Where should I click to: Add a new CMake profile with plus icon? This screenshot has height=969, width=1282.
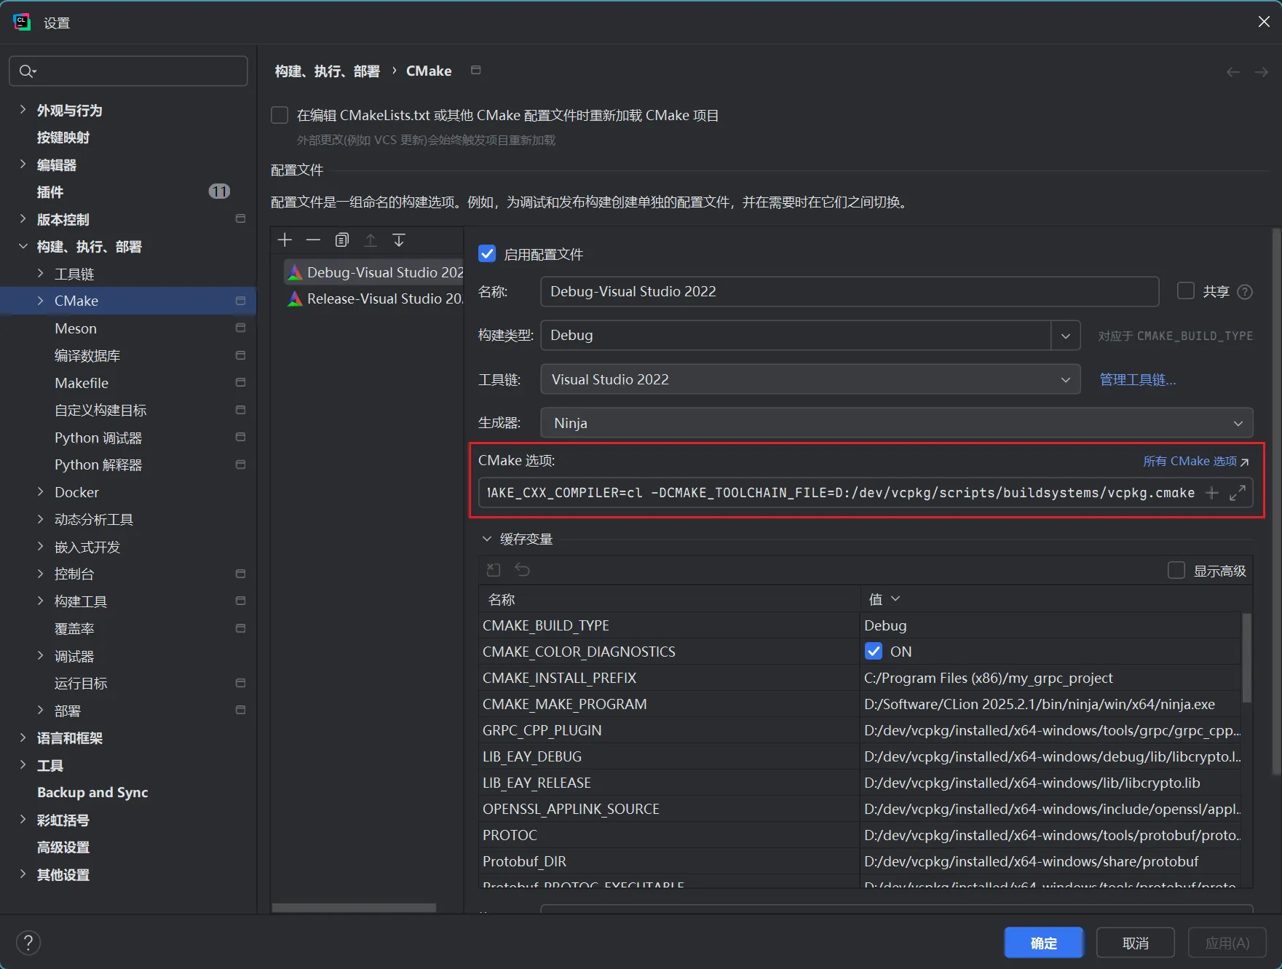[x=285, y=240]
